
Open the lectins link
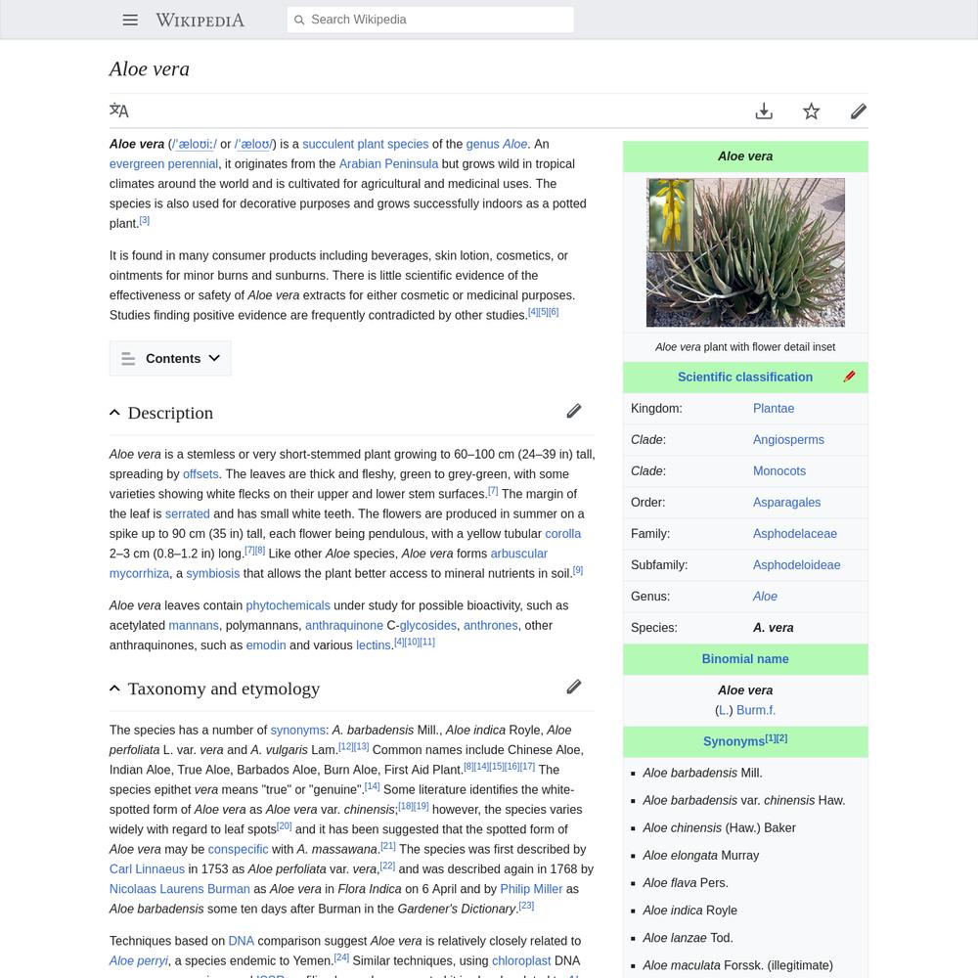pyautogui.click(x=373, y=645)
